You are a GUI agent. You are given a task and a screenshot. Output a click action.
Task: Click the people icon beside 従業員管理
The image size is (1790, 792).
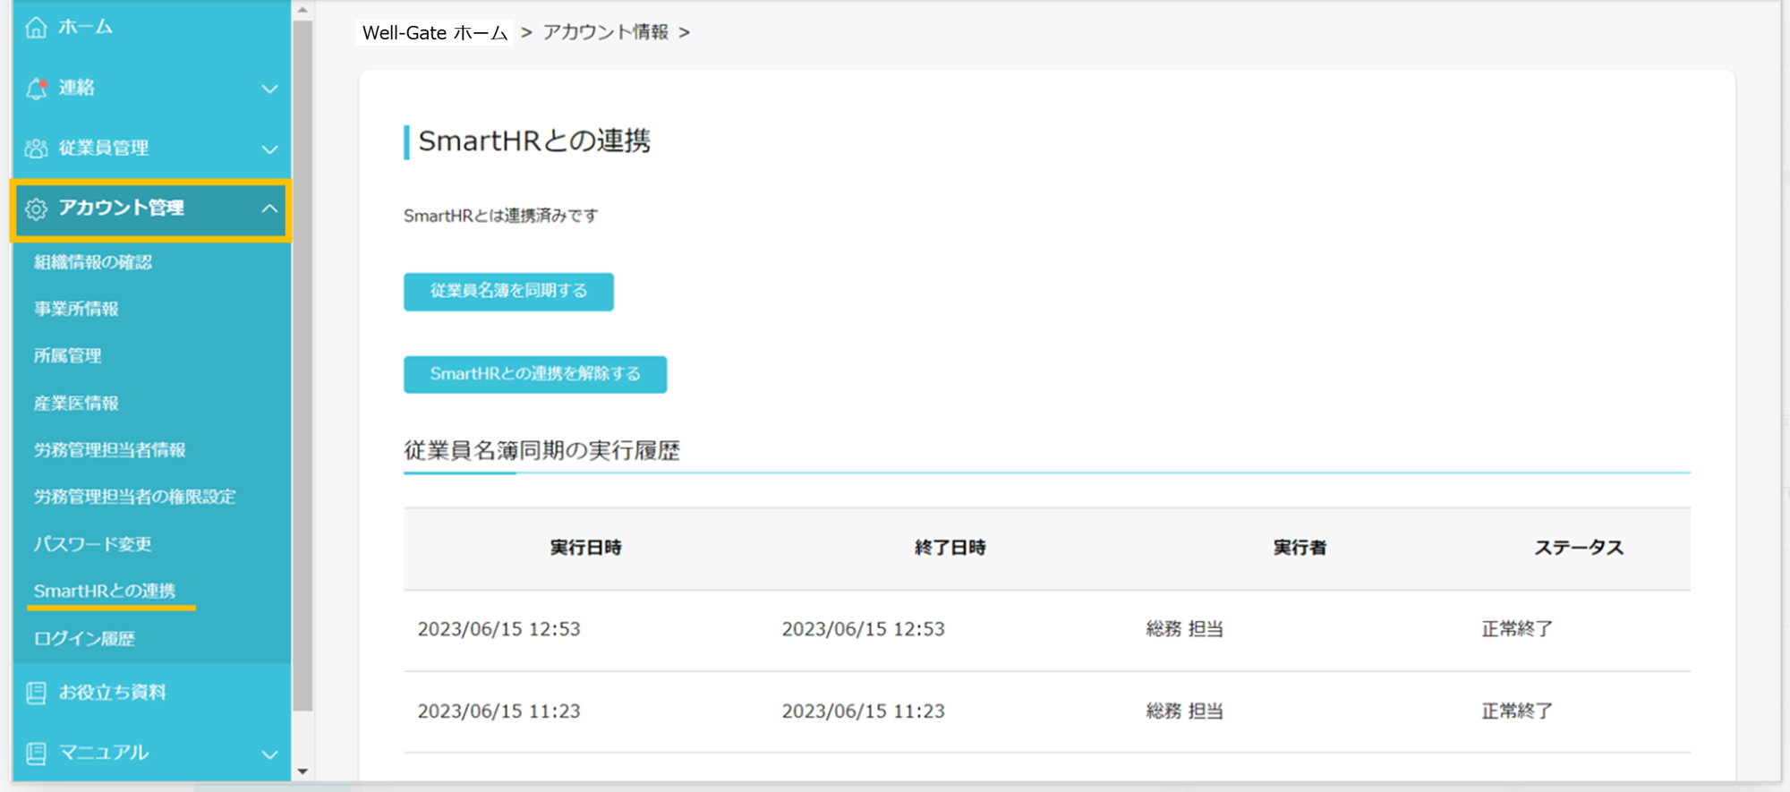[x=36, y=149]
